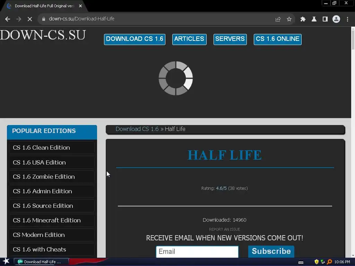Click the keyboard tray icon
Viewport: 355px width, 266px height.
pos(301,263)
